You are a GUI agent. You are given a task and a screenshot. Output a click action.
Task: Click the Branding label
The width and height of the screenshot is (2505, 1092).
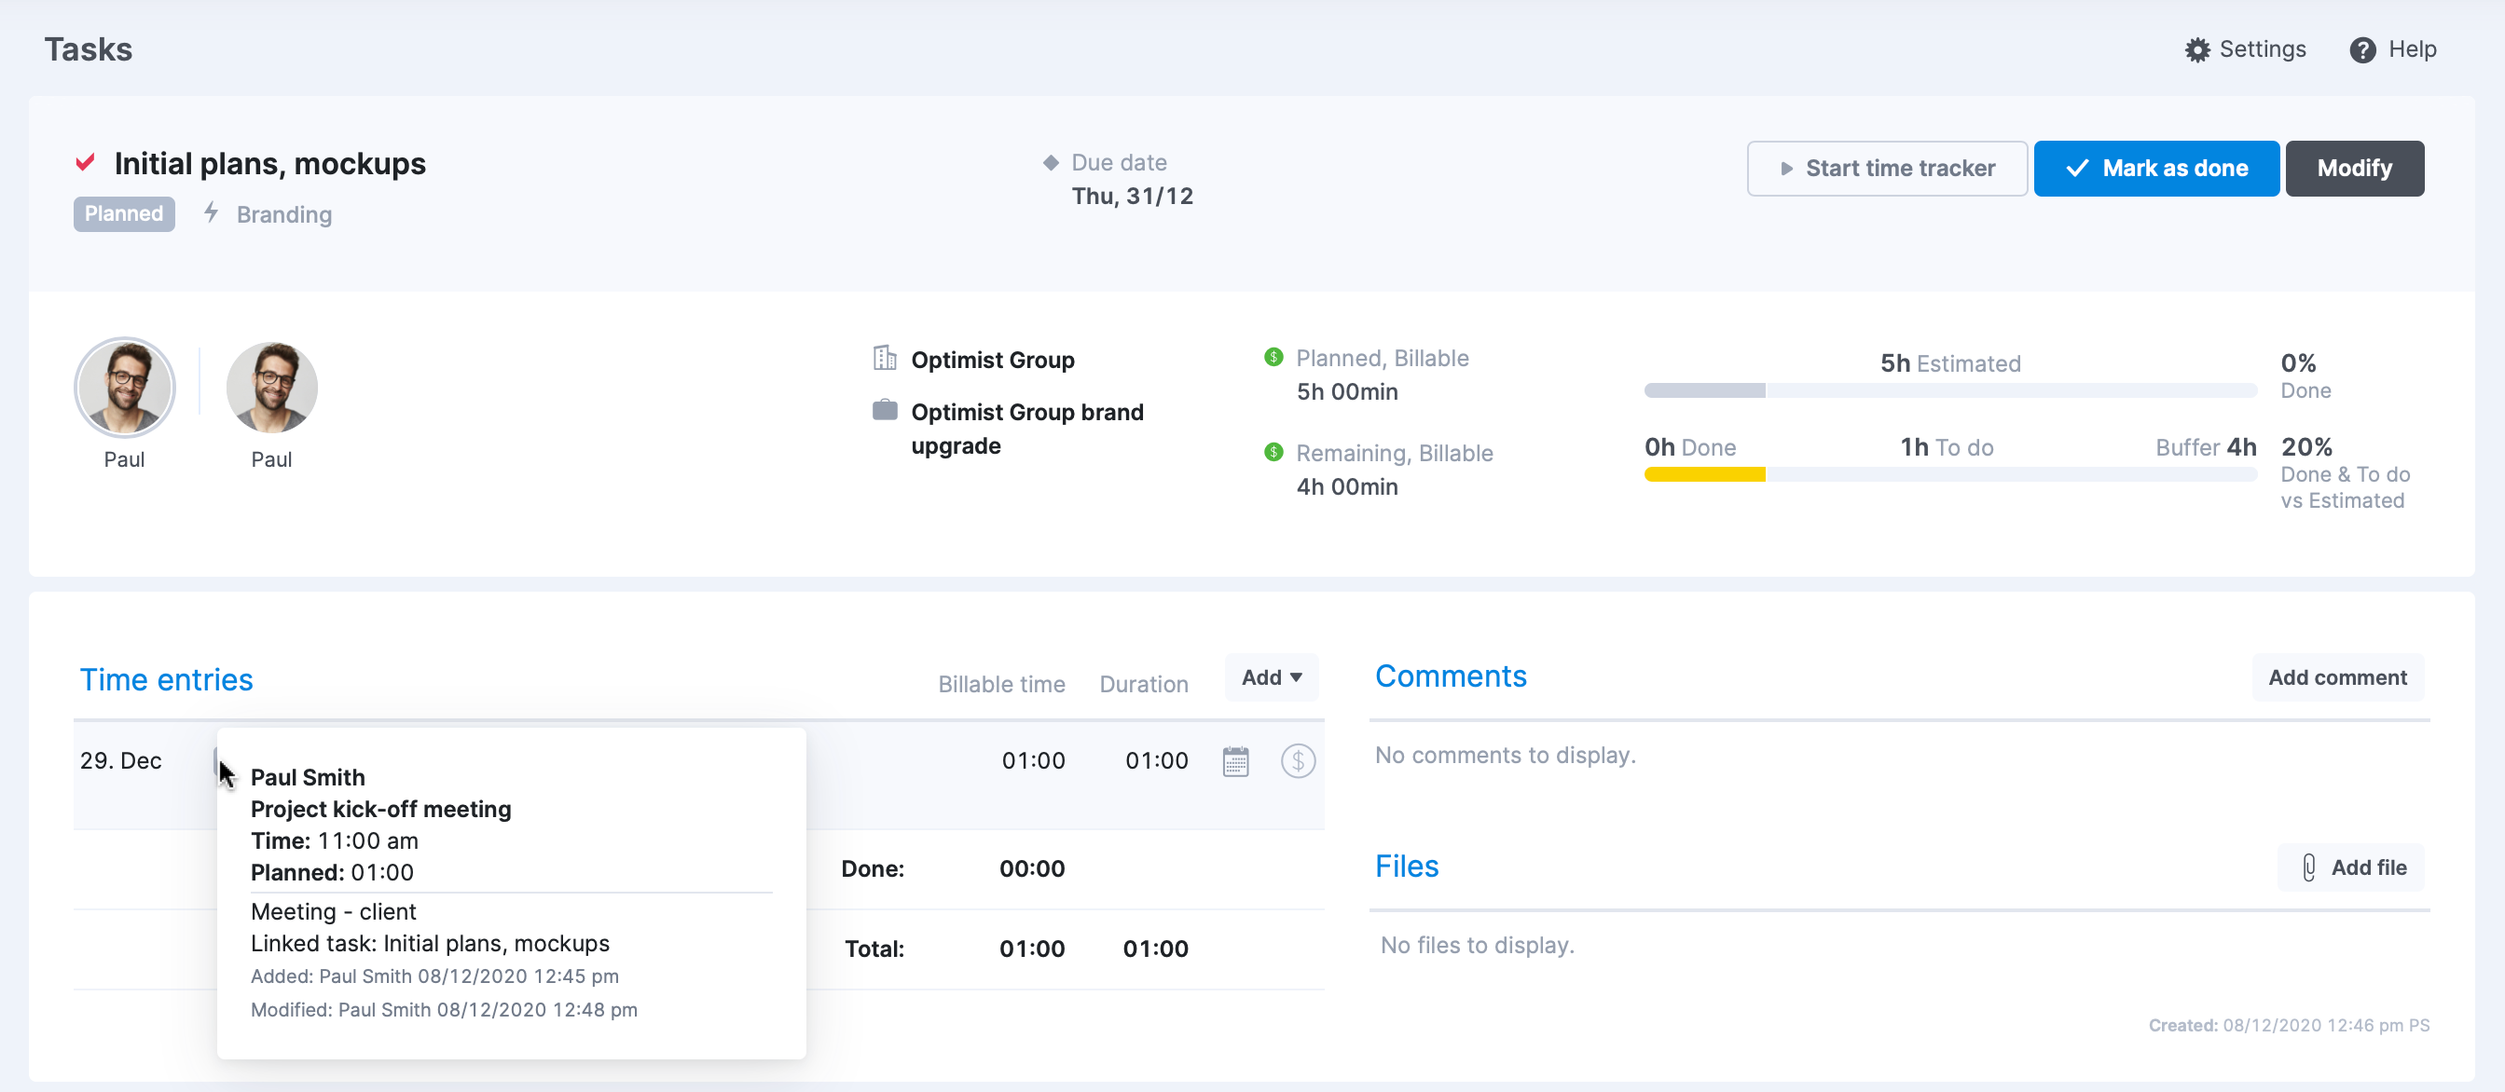pos(284,214)
